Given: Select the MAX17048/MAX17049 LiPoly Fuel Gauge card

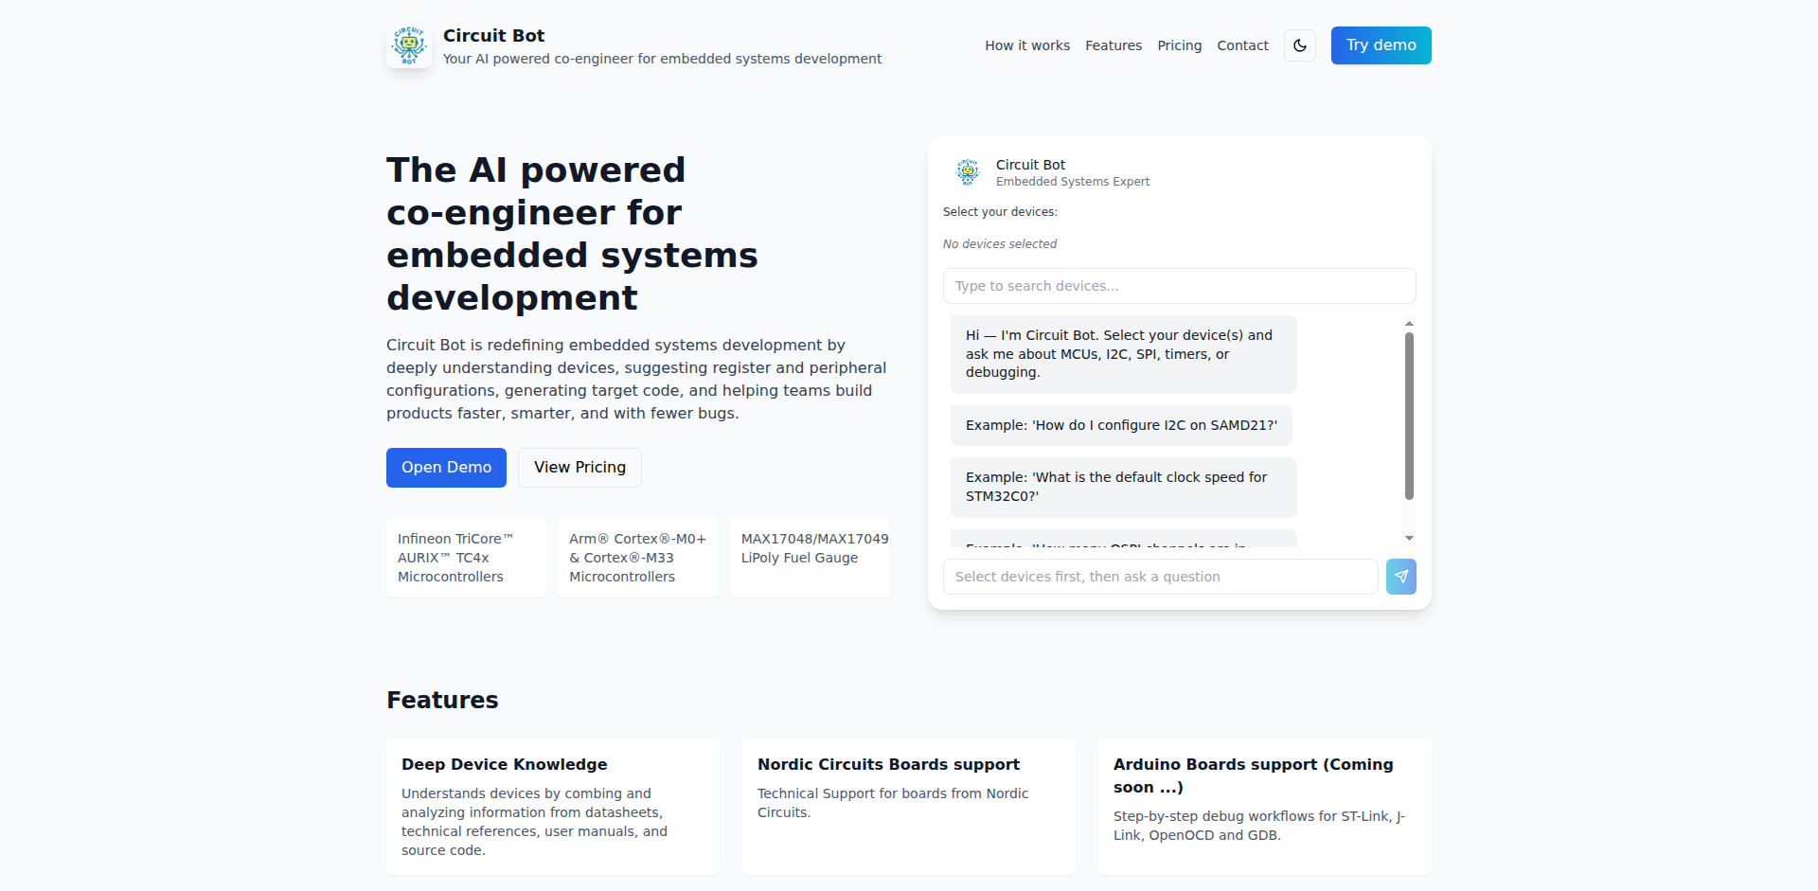Looking at the screenshot, I should 811,558.
